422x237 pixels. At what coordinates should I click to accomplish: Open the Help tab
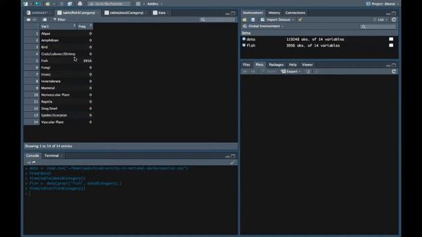[x=293, y=65]
